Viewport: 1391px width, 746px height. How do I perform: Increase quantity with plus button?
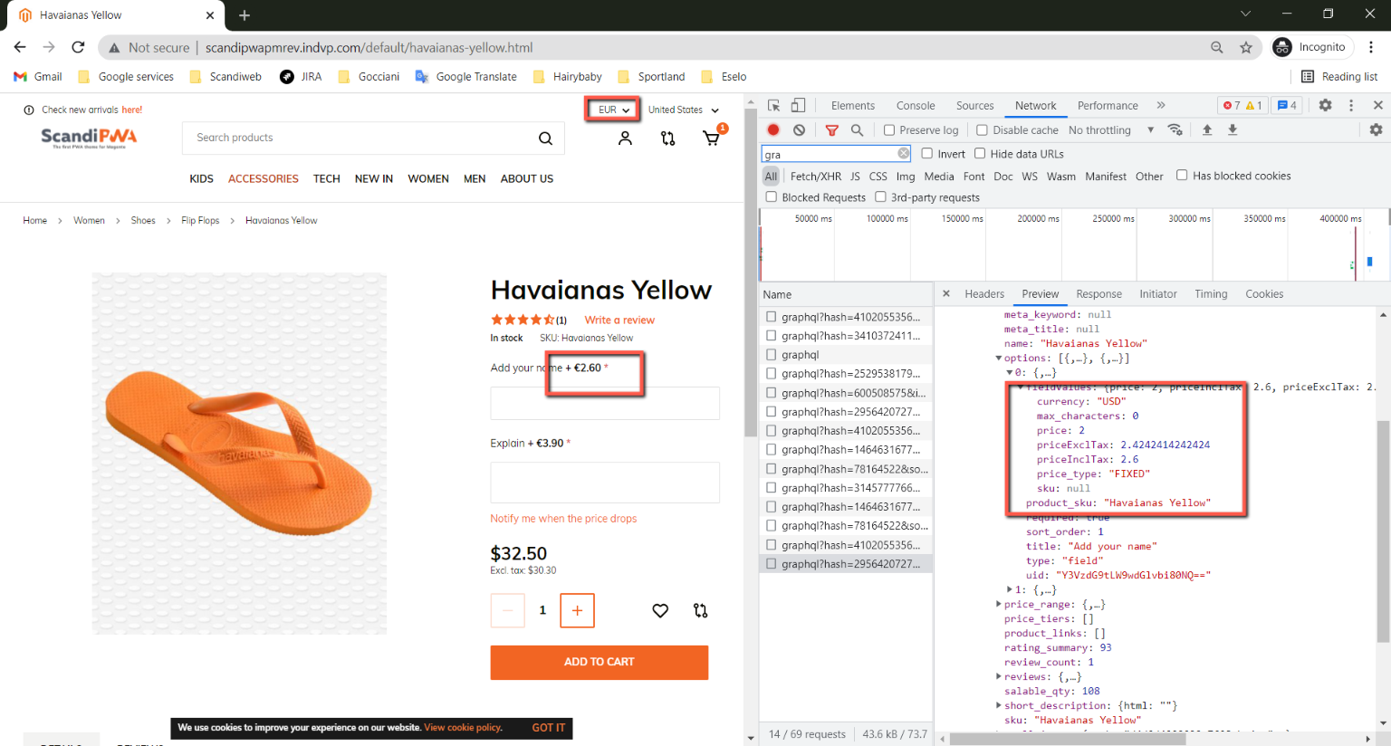tap(577, 610)
